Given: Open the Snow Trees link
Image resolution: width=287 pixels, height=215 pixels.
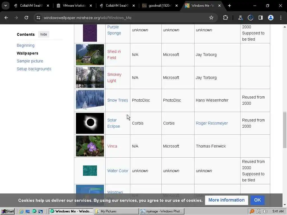Looking at the screenshot, I should click(117, 100).
